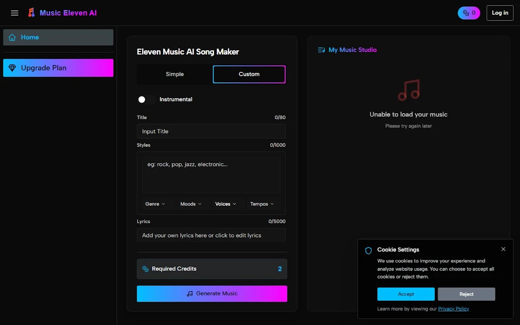Click the Input Title field
Image resolution: width=520 pixels, height=325 pixels.
(x=211, y=131)
